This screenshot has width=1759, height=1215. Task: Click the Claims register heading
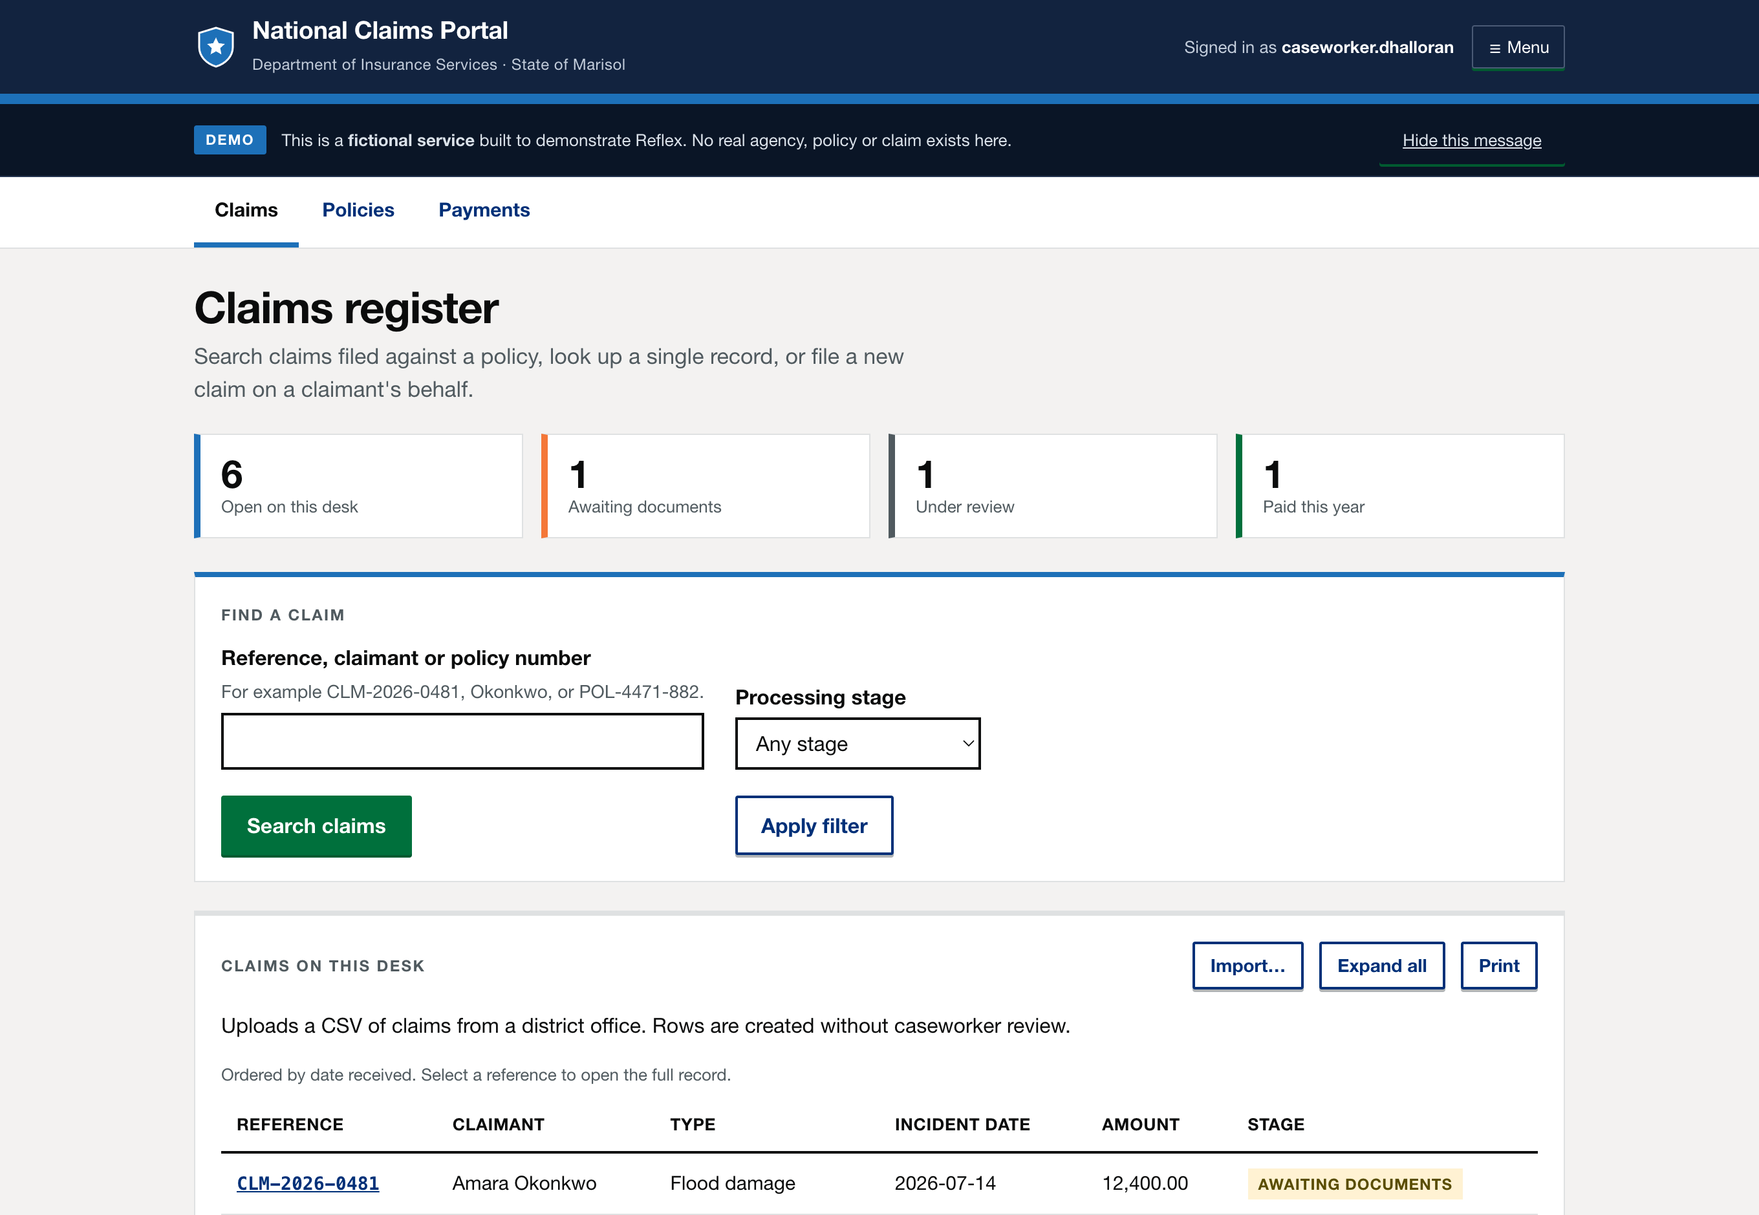346,308
